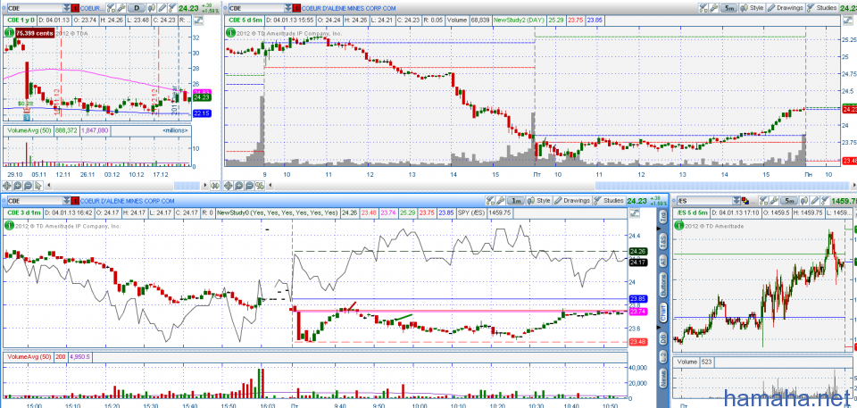Click the percent icon under 5-minute chart
857x408 pixels.
(260, 186)
